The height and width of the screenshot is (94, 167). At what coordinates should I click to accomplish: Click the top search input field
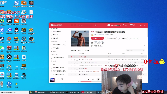[x=85, y=25]
